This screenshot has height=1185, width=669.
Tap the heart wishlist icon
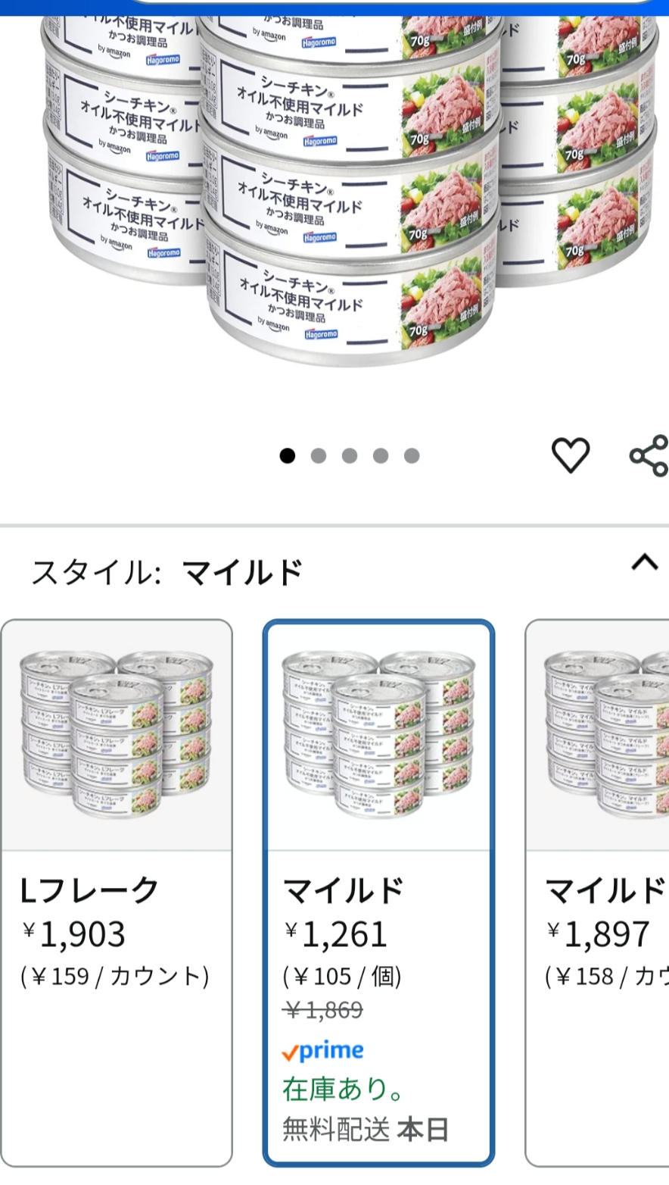570,455
